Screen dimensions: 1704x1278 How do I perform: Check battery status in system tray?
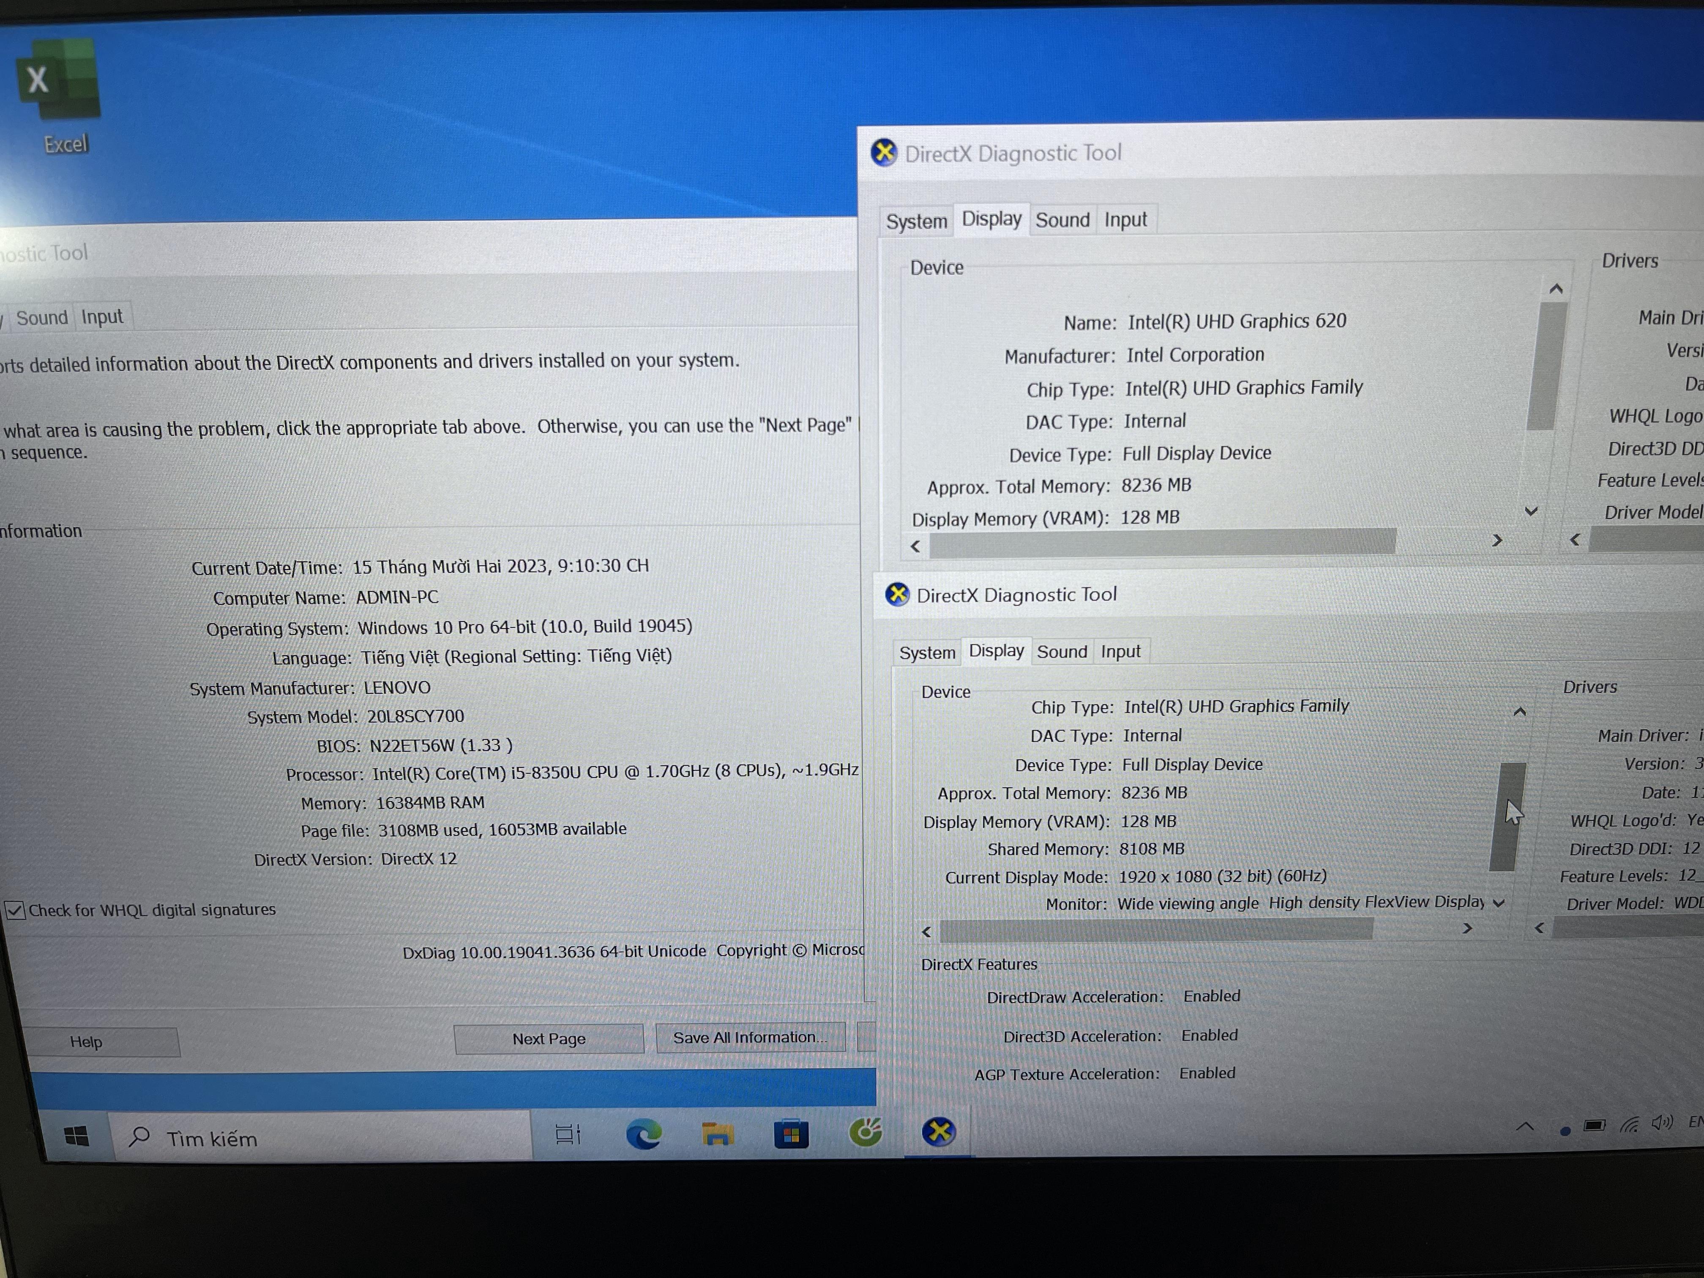pos(1594,1125)
